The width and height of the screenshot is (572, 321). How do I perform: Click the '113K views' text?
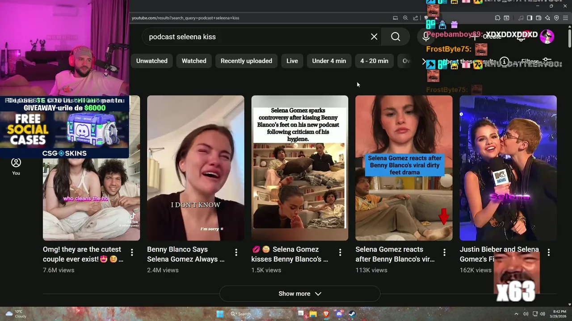tap(371, 270)
